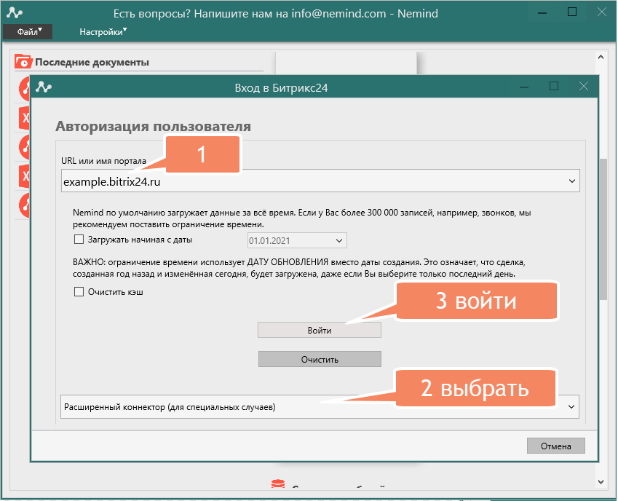
Task: Click the Nemind logo in main title bar
Action: point(14,13)
